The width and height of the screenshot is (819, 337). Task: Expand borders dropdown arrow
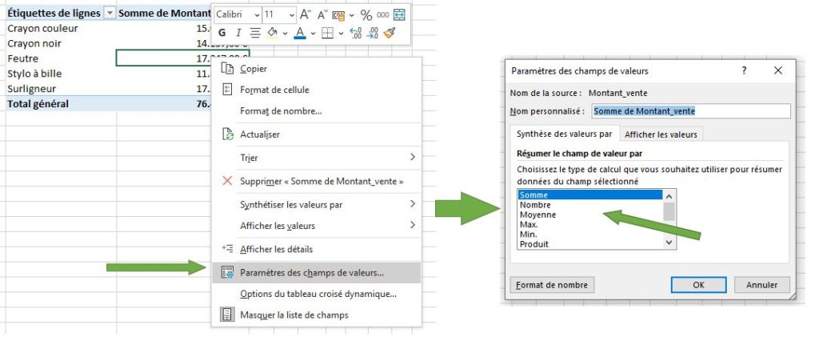click(341, 34)
